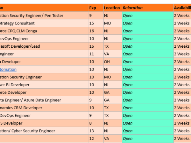Viewport: 191px width, 143px height.
Task: Select the Availability column header cell
Action: (x=182, y=8)
